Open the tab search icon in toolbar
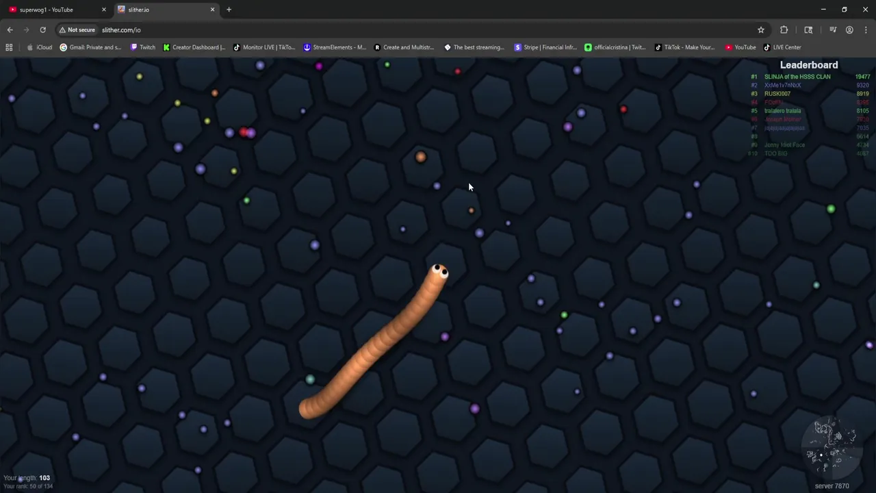Image resolution: width=876 pixels, height=493 pixels. pyautogui.click(x=808, y=30)
